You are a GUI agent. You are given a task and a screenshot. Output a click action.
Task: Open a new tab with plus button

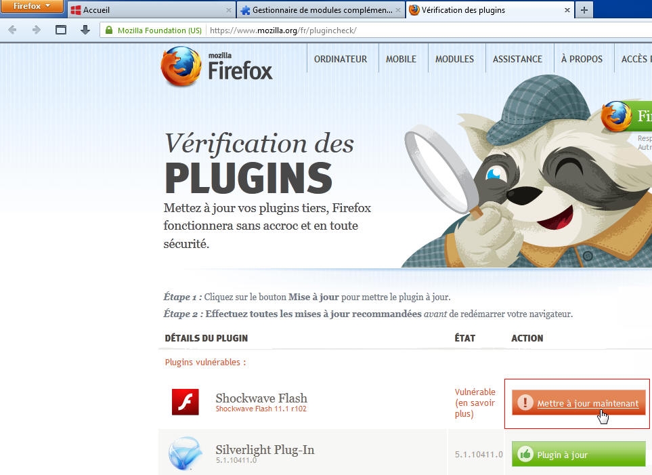pos(584,10)
